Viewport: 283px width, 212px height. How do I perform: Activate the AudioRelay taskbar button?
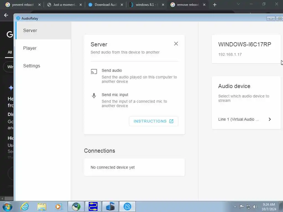point(127,206)
